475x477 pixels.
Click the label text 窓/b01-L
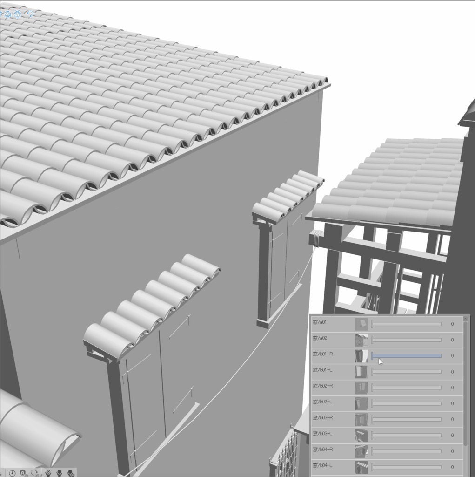[x=322, y=370]
